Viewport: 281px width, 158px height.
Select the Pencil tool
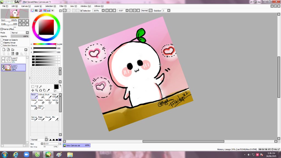(34, 96)
